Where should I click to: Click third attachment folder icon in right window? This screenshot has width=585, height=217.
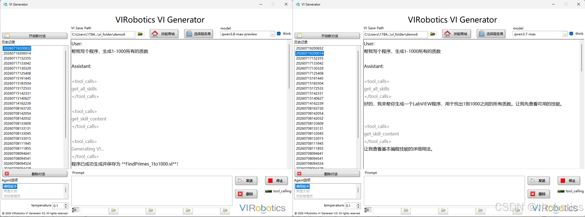click(x=481, y=210)
